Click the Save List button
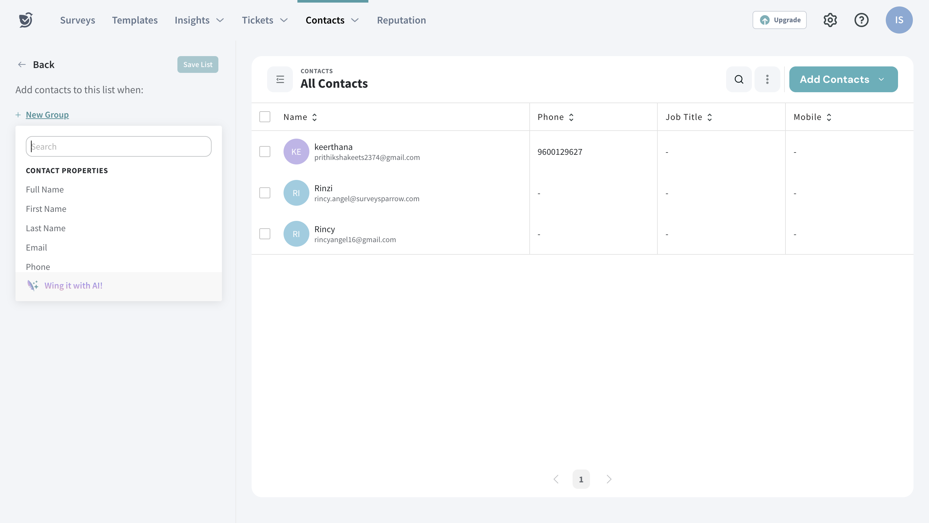This screenshot has width=929, height=523. tap(198, 64)
